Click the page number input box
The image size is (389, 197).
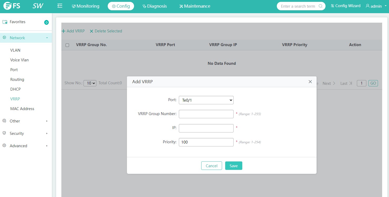click(362, 83)
